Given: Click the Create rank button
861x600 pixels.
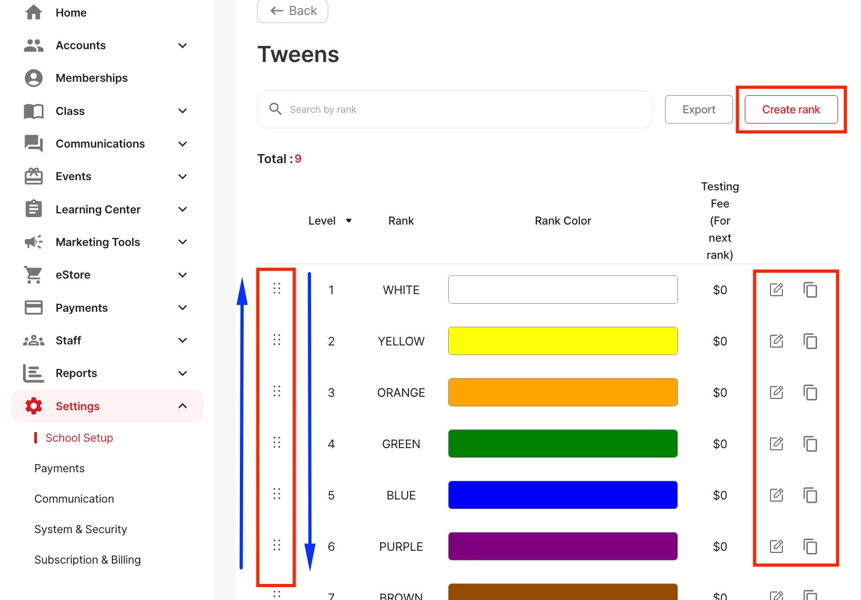Looking at the screenshot, I should tap(791, 109).
